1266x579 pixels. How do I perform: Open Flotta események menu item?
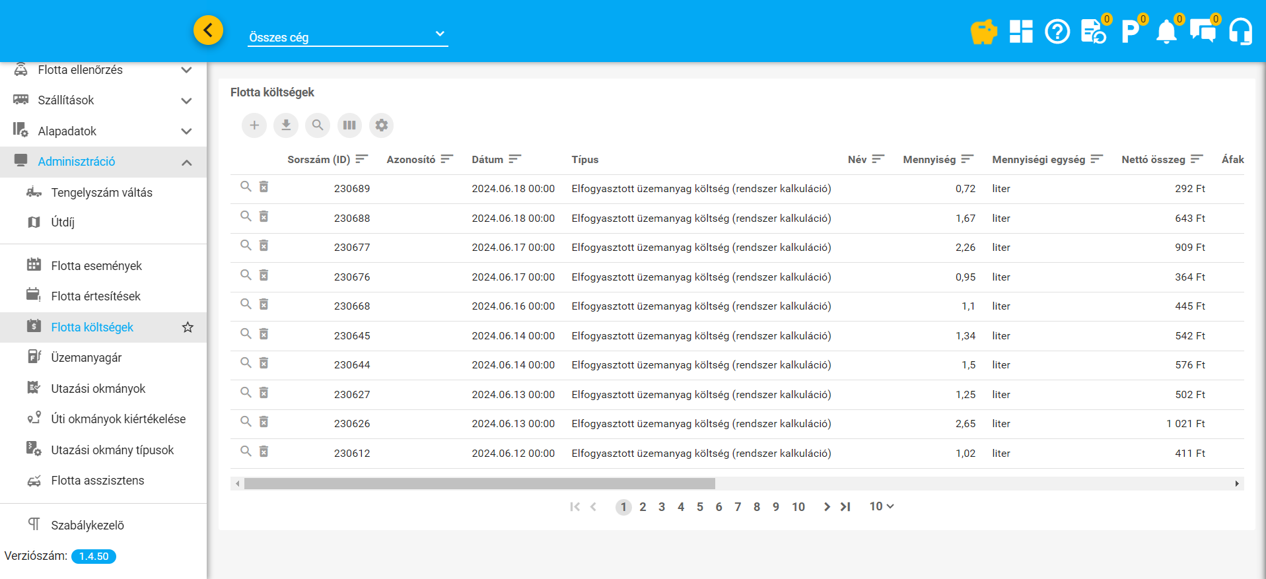[x=96, y=266]
